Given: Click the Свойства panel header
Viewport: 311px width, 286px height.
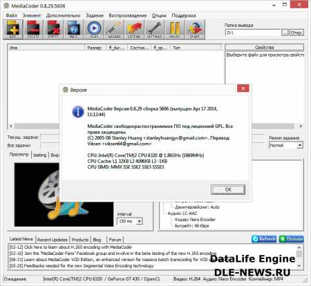Looking at the screenshot, I should [x=264, y=47].
